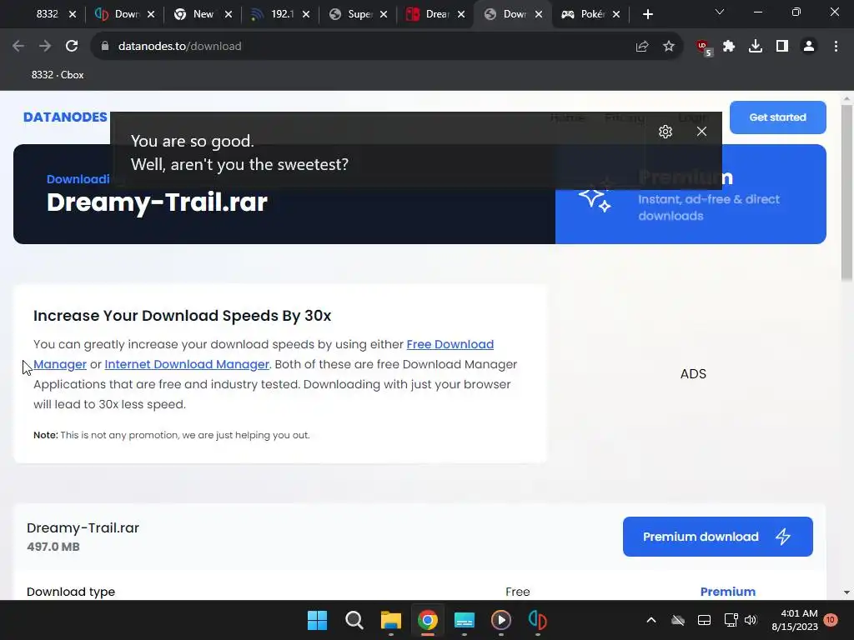Click the DATANODES logo
This screenshot has height=640, width=854.
(x=65, y=117)
